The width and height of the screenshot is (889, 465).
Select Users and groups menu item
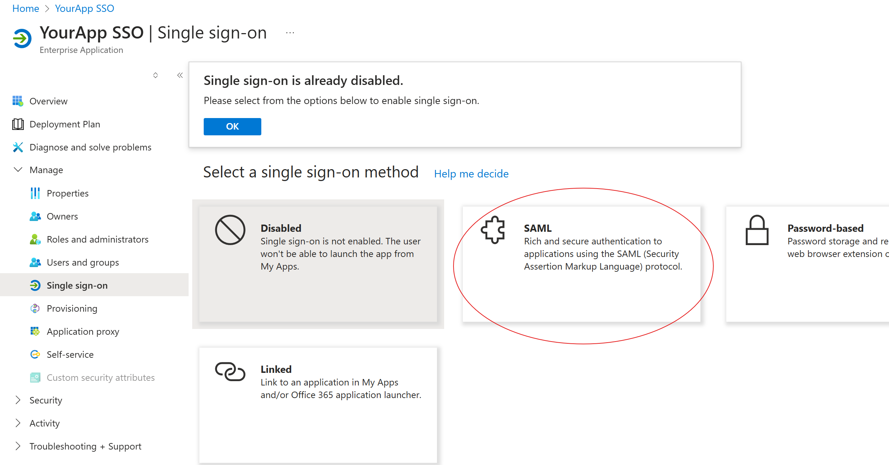click(x=94, y=262)
